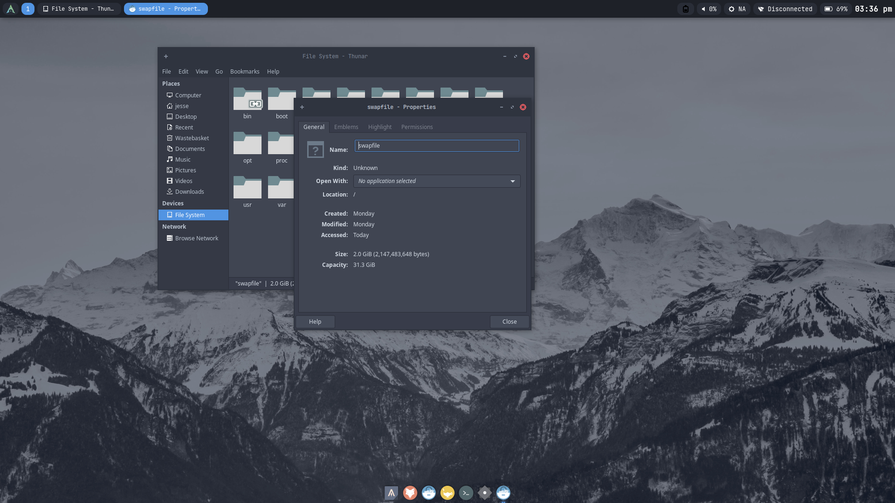Select Pictures in Places sidebar
The height and width of the screenshot is (503, 895).
pos(193,170)
